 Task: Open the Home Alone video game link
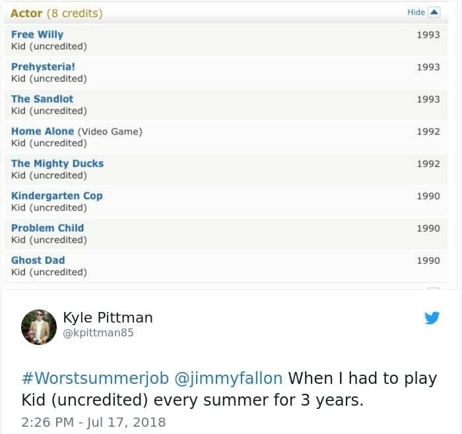pyautogui.click(x=43, y=131)
